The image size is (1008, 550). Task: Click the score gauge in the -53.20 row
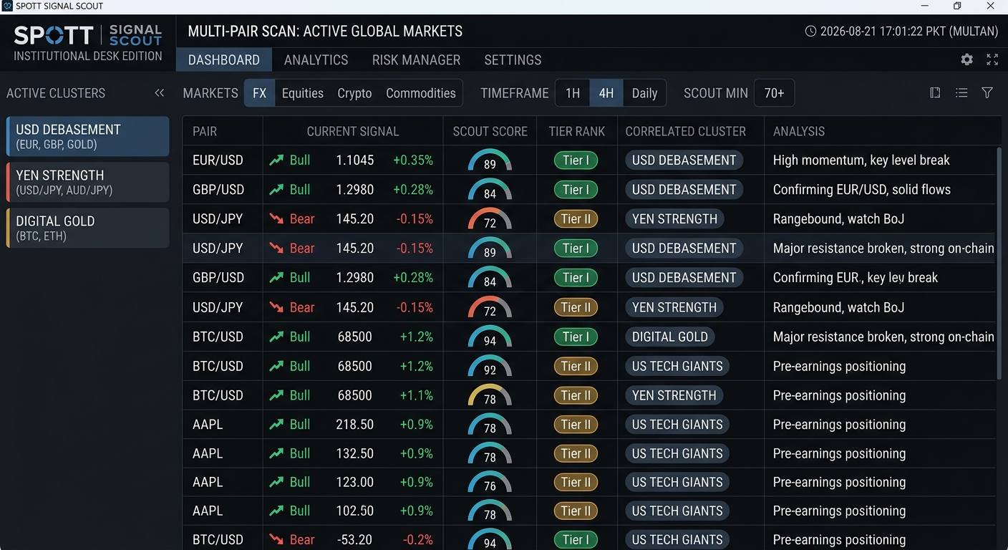click(x=490, y=539)
